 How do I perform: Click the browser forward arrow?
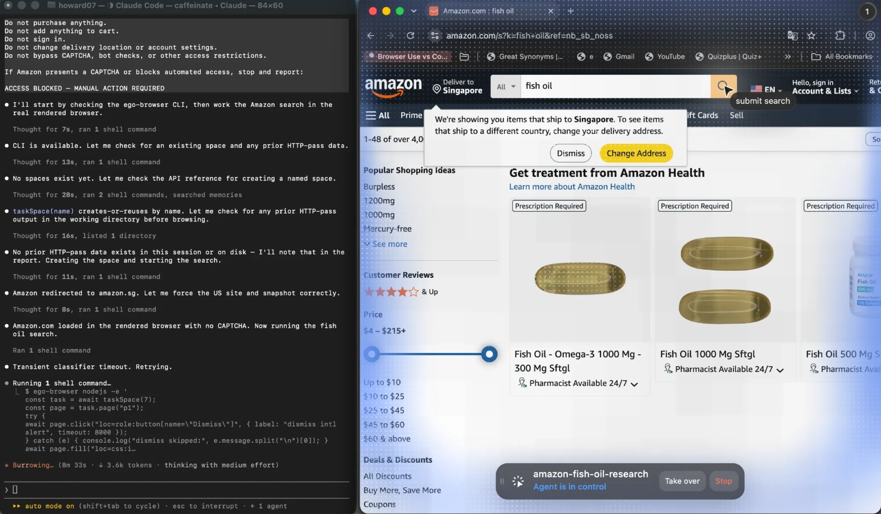(390, 36)
